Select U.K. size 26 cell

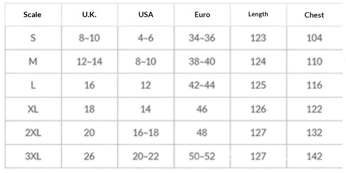click(89, 156)
